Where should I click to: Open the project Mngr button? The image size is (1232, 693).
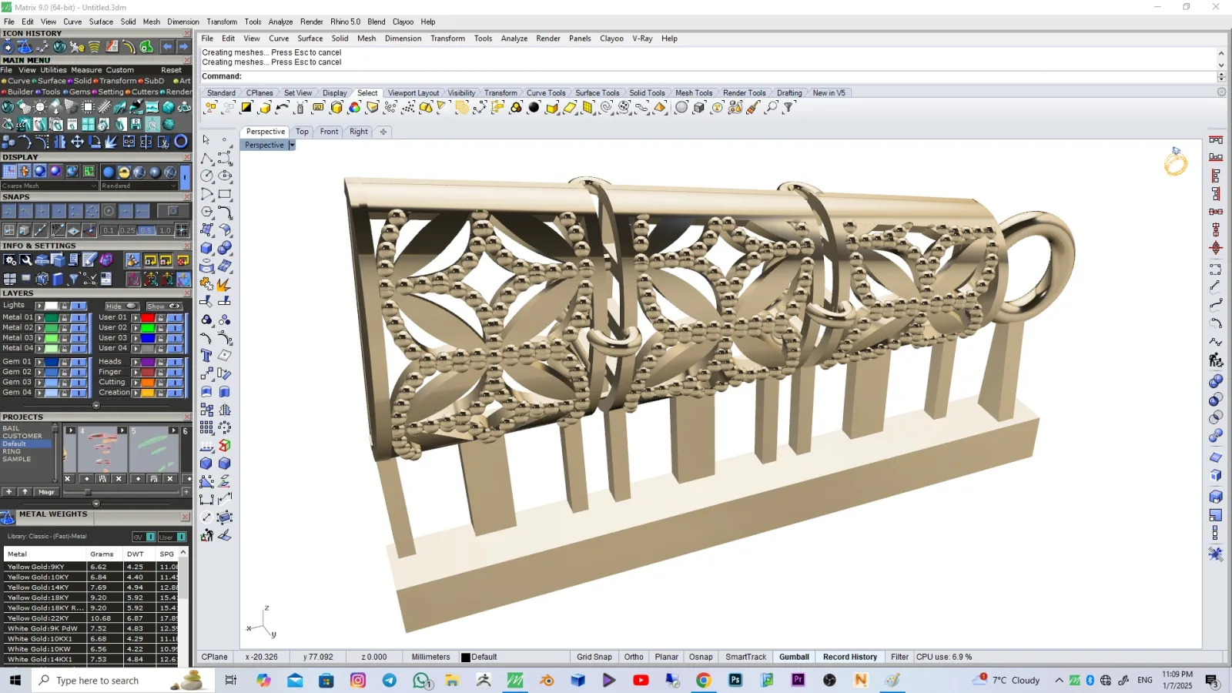coord(46,491)
